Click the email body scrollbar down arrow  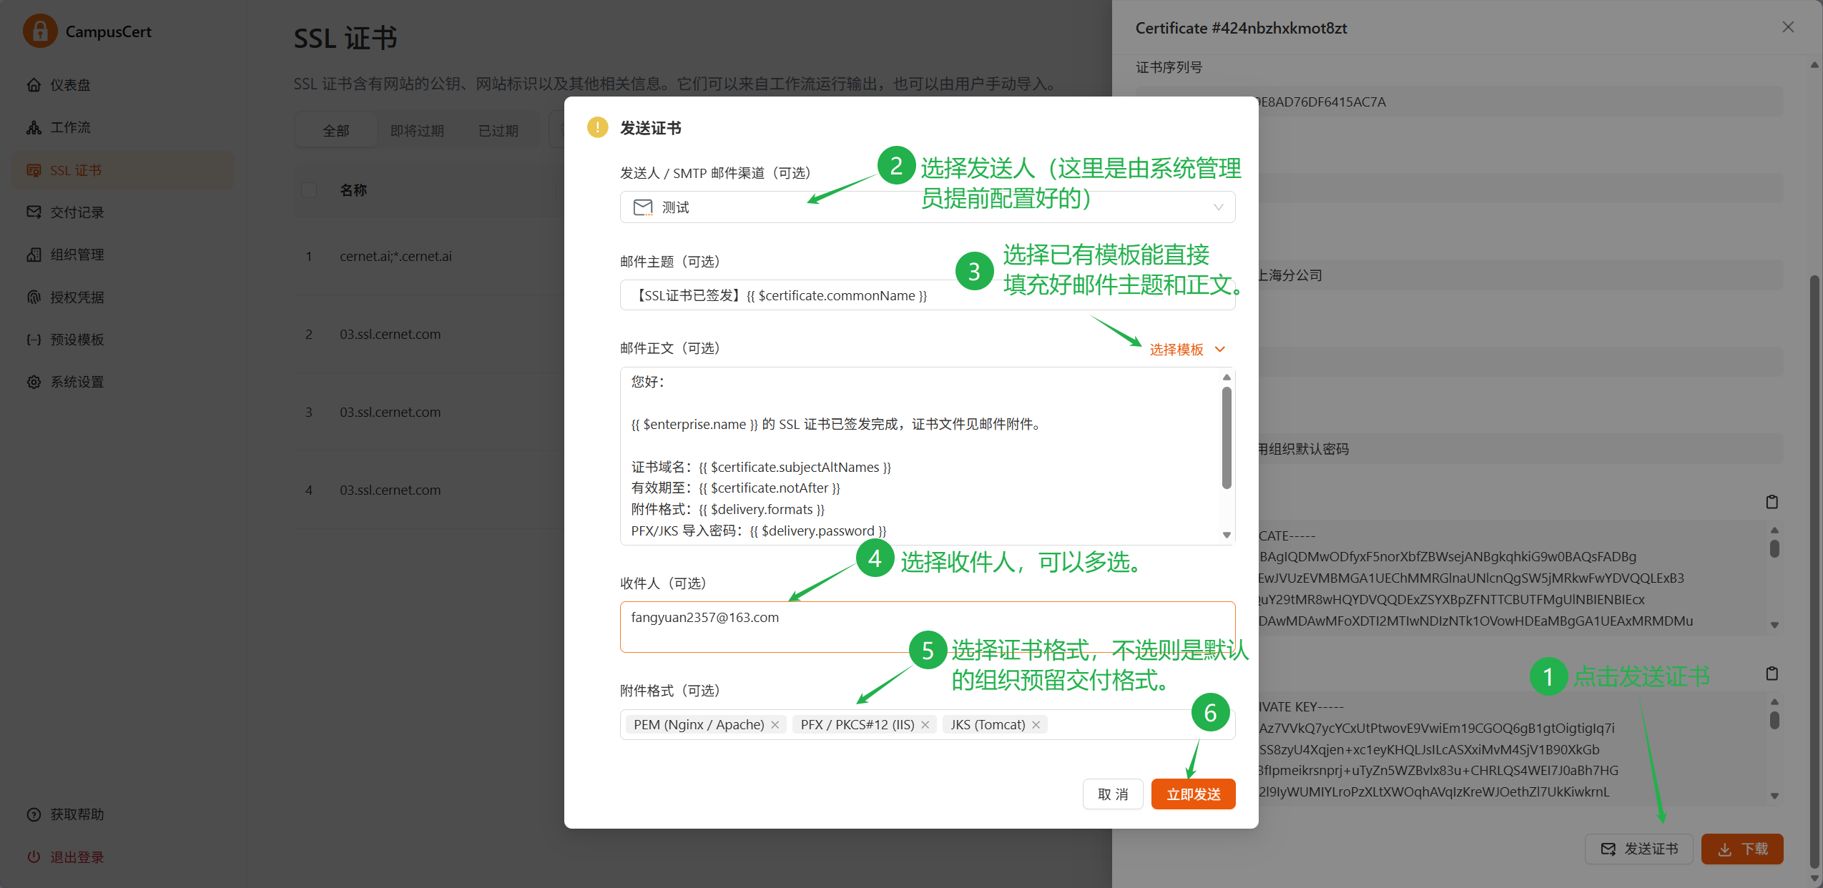click(1227, 535)
